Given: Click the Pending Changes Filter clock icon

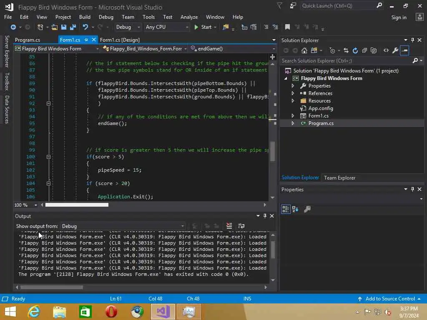Looking at the screenshot, I should [x=332, y=50].
